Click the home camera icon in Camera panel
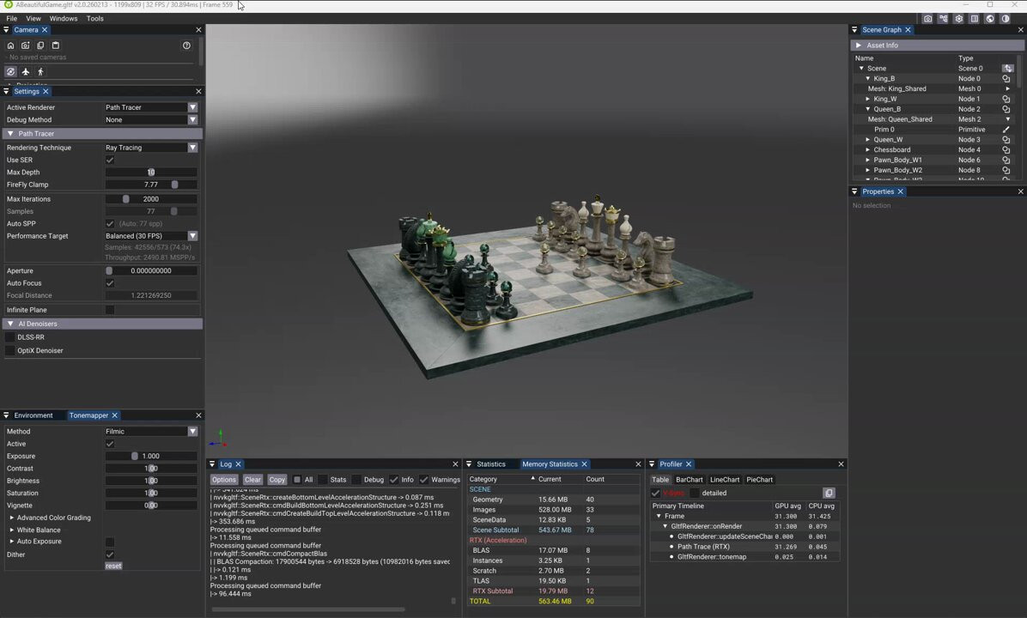Viewport: 1027px width, 618px height. [x=10, y=45]
